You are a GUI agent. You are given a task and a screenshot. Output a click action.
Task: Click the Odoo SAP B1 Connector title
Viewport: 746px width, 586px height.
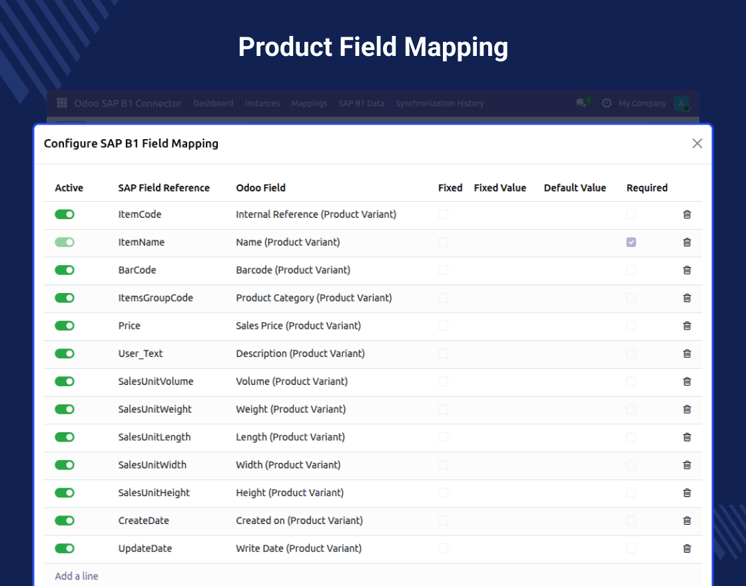pyautogui.click(x=128, y=103)
